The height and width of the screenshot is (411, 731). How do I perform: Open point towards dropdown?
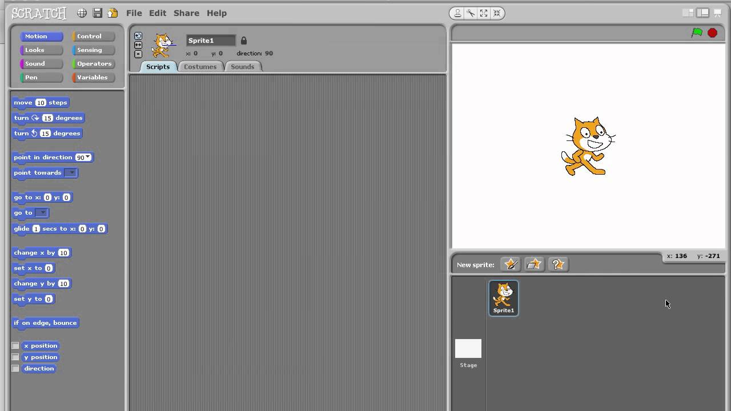coord(70,173)
